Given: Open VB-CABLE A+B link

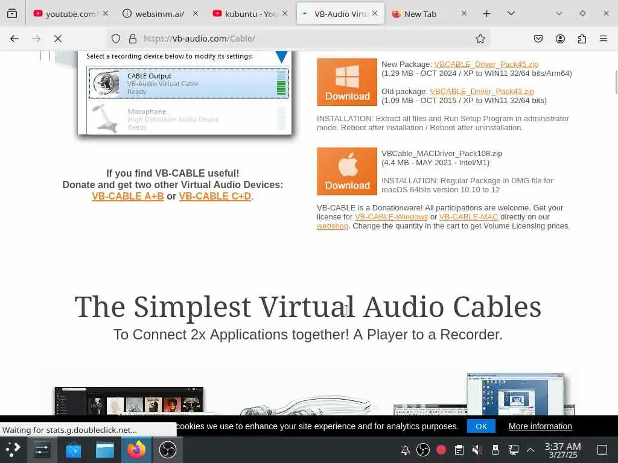Looking at the screenshot, I should tap(128, 196).
